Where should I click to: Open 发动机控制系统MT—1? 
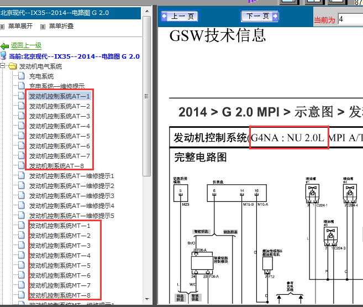[x=60, y=226]
